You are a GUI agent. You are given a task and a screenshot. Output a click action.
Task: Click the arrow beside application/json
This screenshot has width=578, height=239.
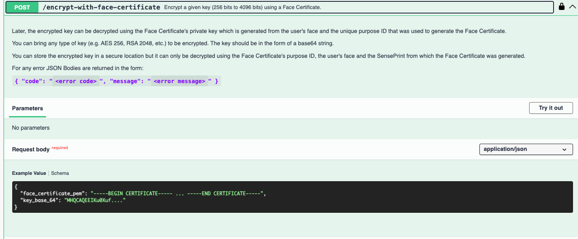coord(564,150)
